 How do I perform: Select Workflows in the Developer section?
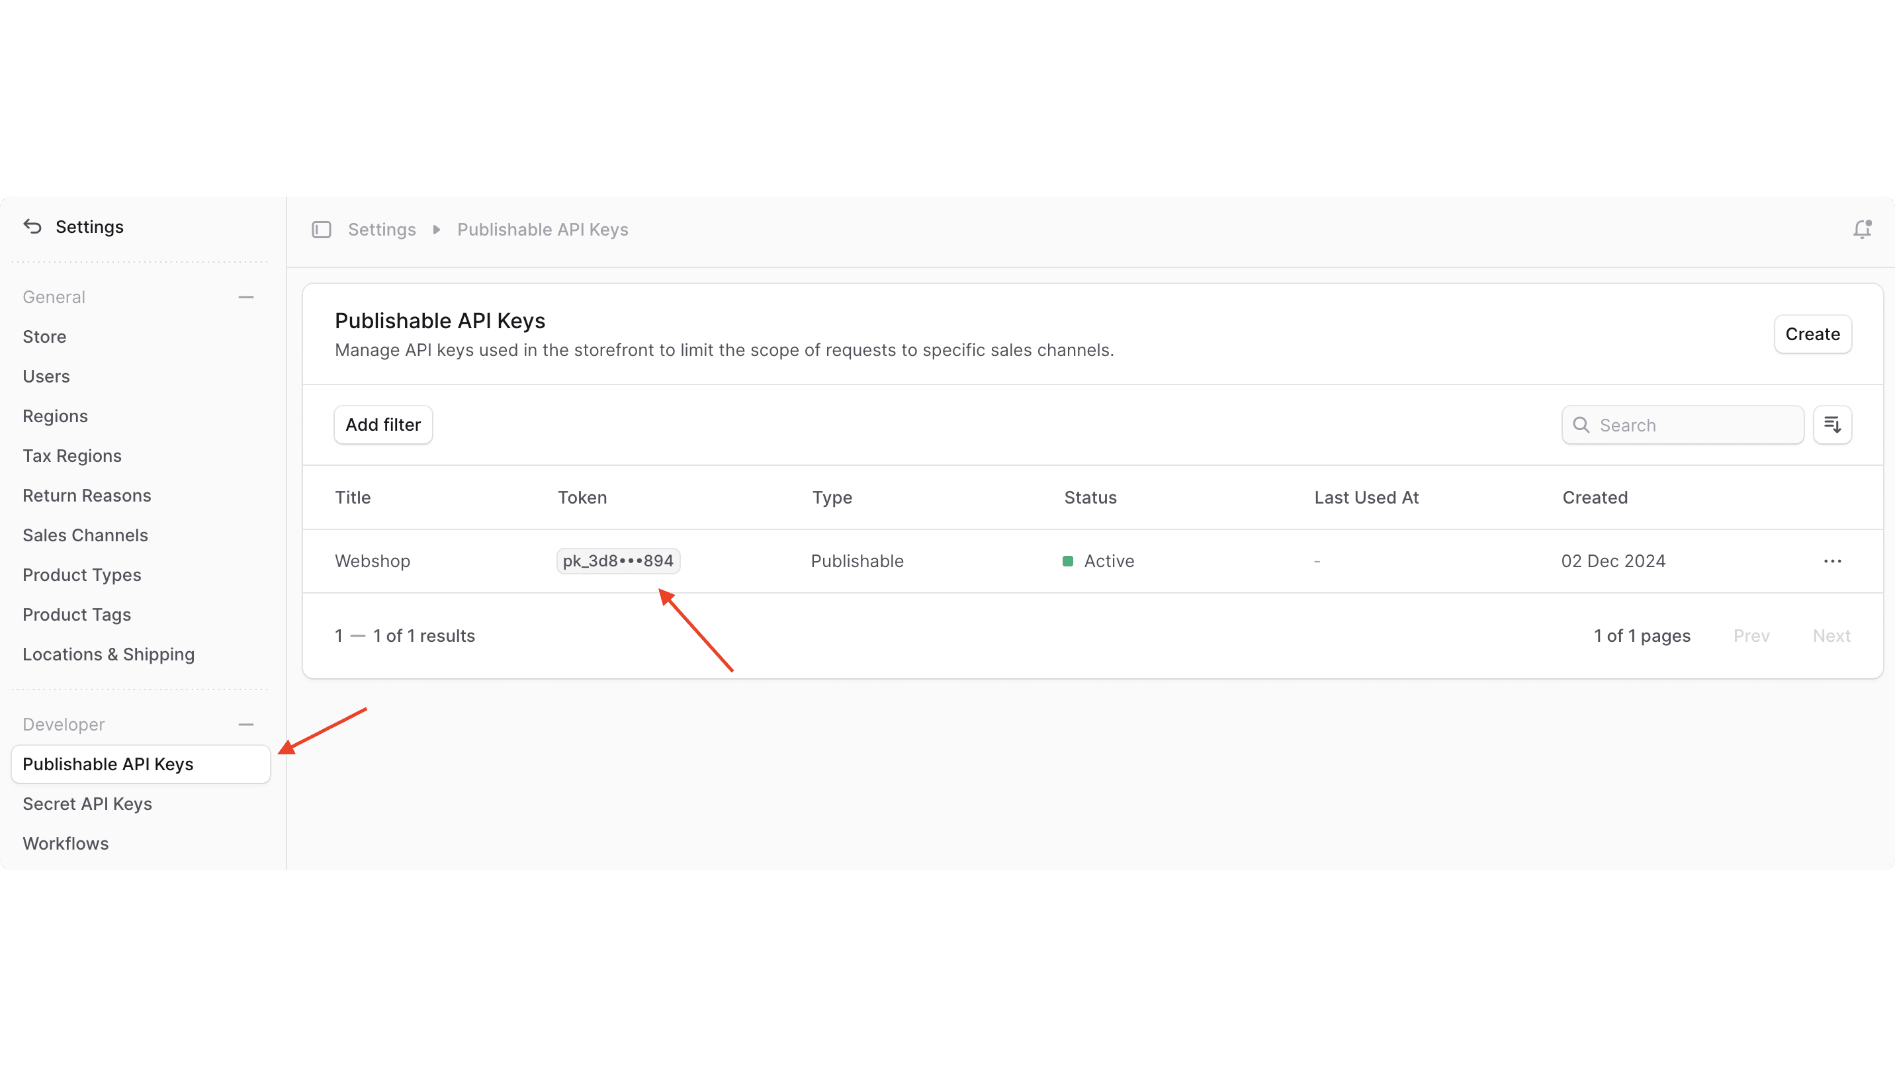[65, 843]
